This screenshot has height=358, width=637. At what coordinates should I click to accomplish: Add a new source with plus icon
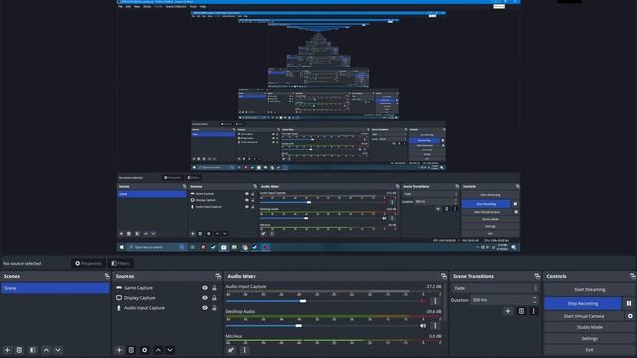[x=119, y=350]
